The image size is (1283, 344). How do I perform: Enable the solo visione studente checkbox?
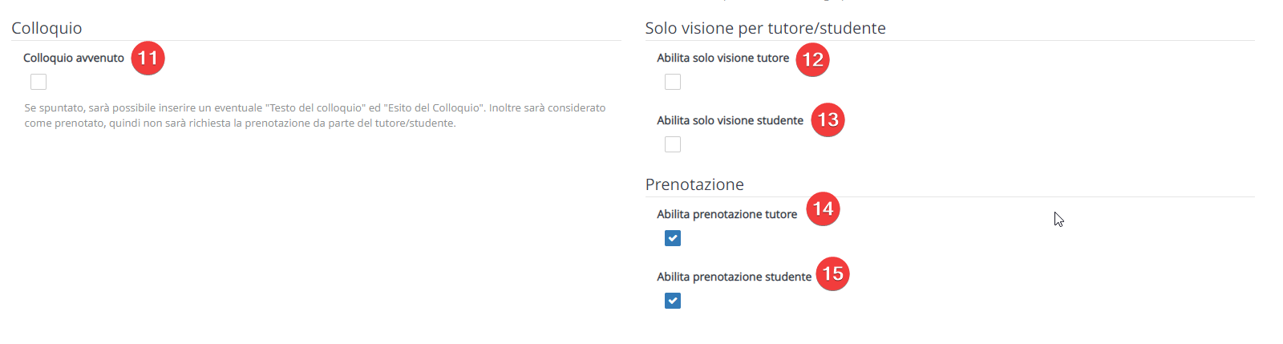point(673,144)
